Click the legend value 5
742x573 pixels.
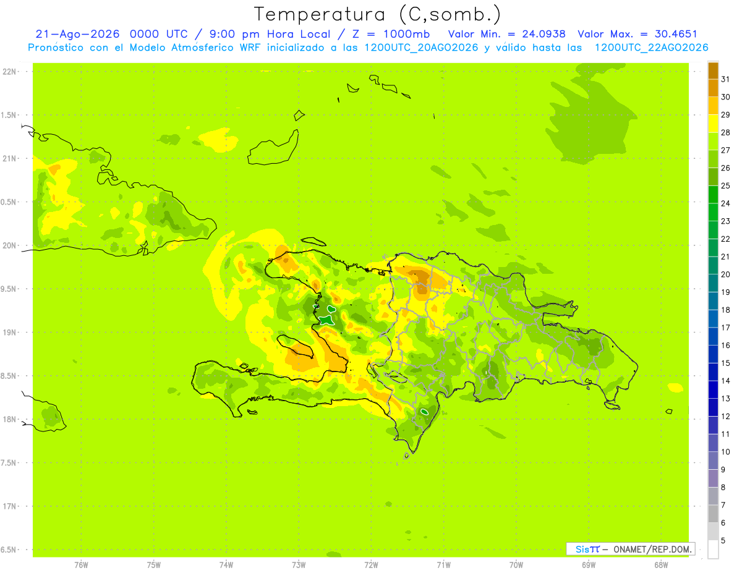[723, 541]
